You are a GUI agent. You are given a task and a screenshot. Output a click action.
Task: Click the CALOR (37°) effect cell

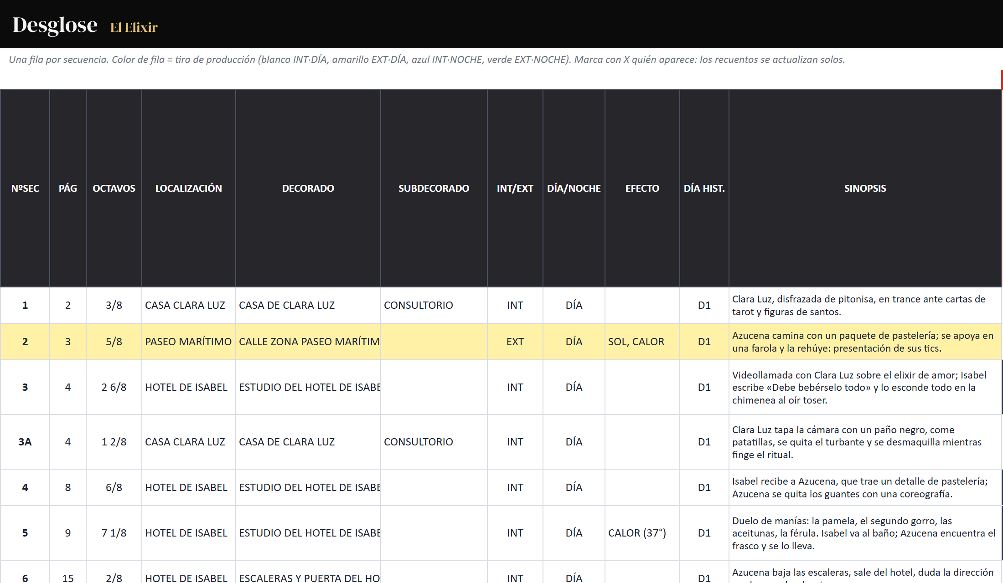tap(642, 533)
